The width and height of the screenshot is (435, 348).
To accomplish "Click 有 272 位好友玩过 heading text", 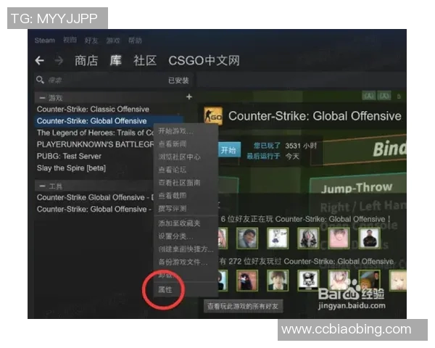I will [x=307, y=262].
